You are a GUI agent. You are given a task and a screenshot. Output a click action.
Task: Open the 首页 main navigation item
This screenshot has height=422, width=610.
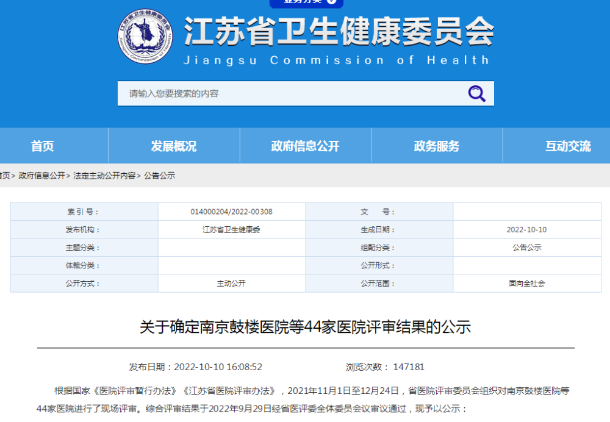tap(43, 146)
